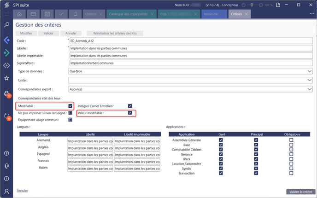
Task: Toggle Principal checkbox for Syndic
Action: [256, 169]
